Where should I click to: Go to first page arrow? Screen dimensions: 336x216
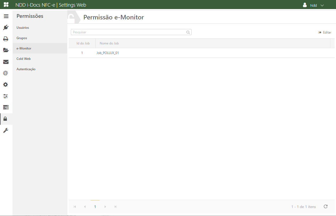[75, 207]
